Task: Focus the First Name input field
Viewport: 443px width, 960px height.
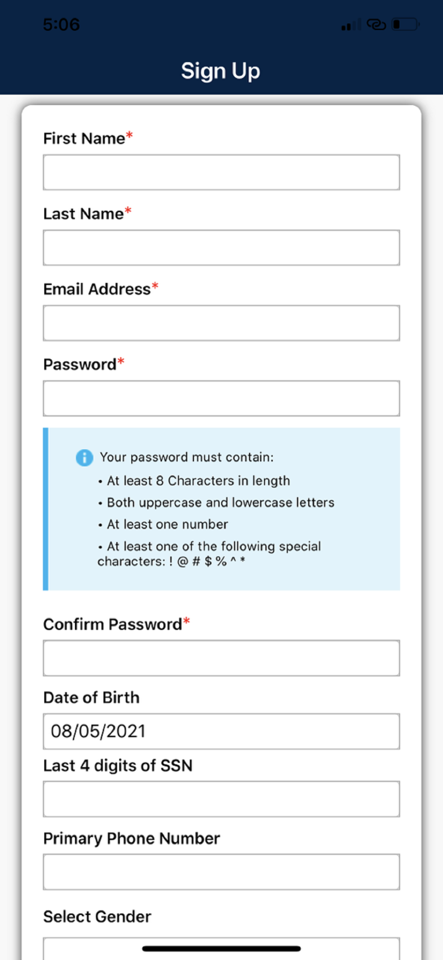Action: (x=221, y=172)
